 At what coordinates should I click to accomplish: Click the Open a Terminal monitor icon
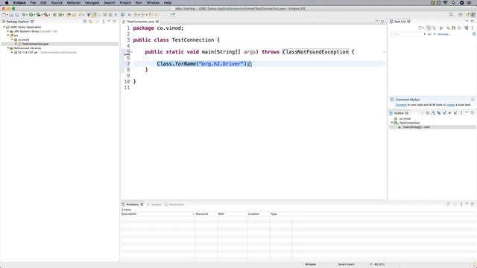point(122,15)
